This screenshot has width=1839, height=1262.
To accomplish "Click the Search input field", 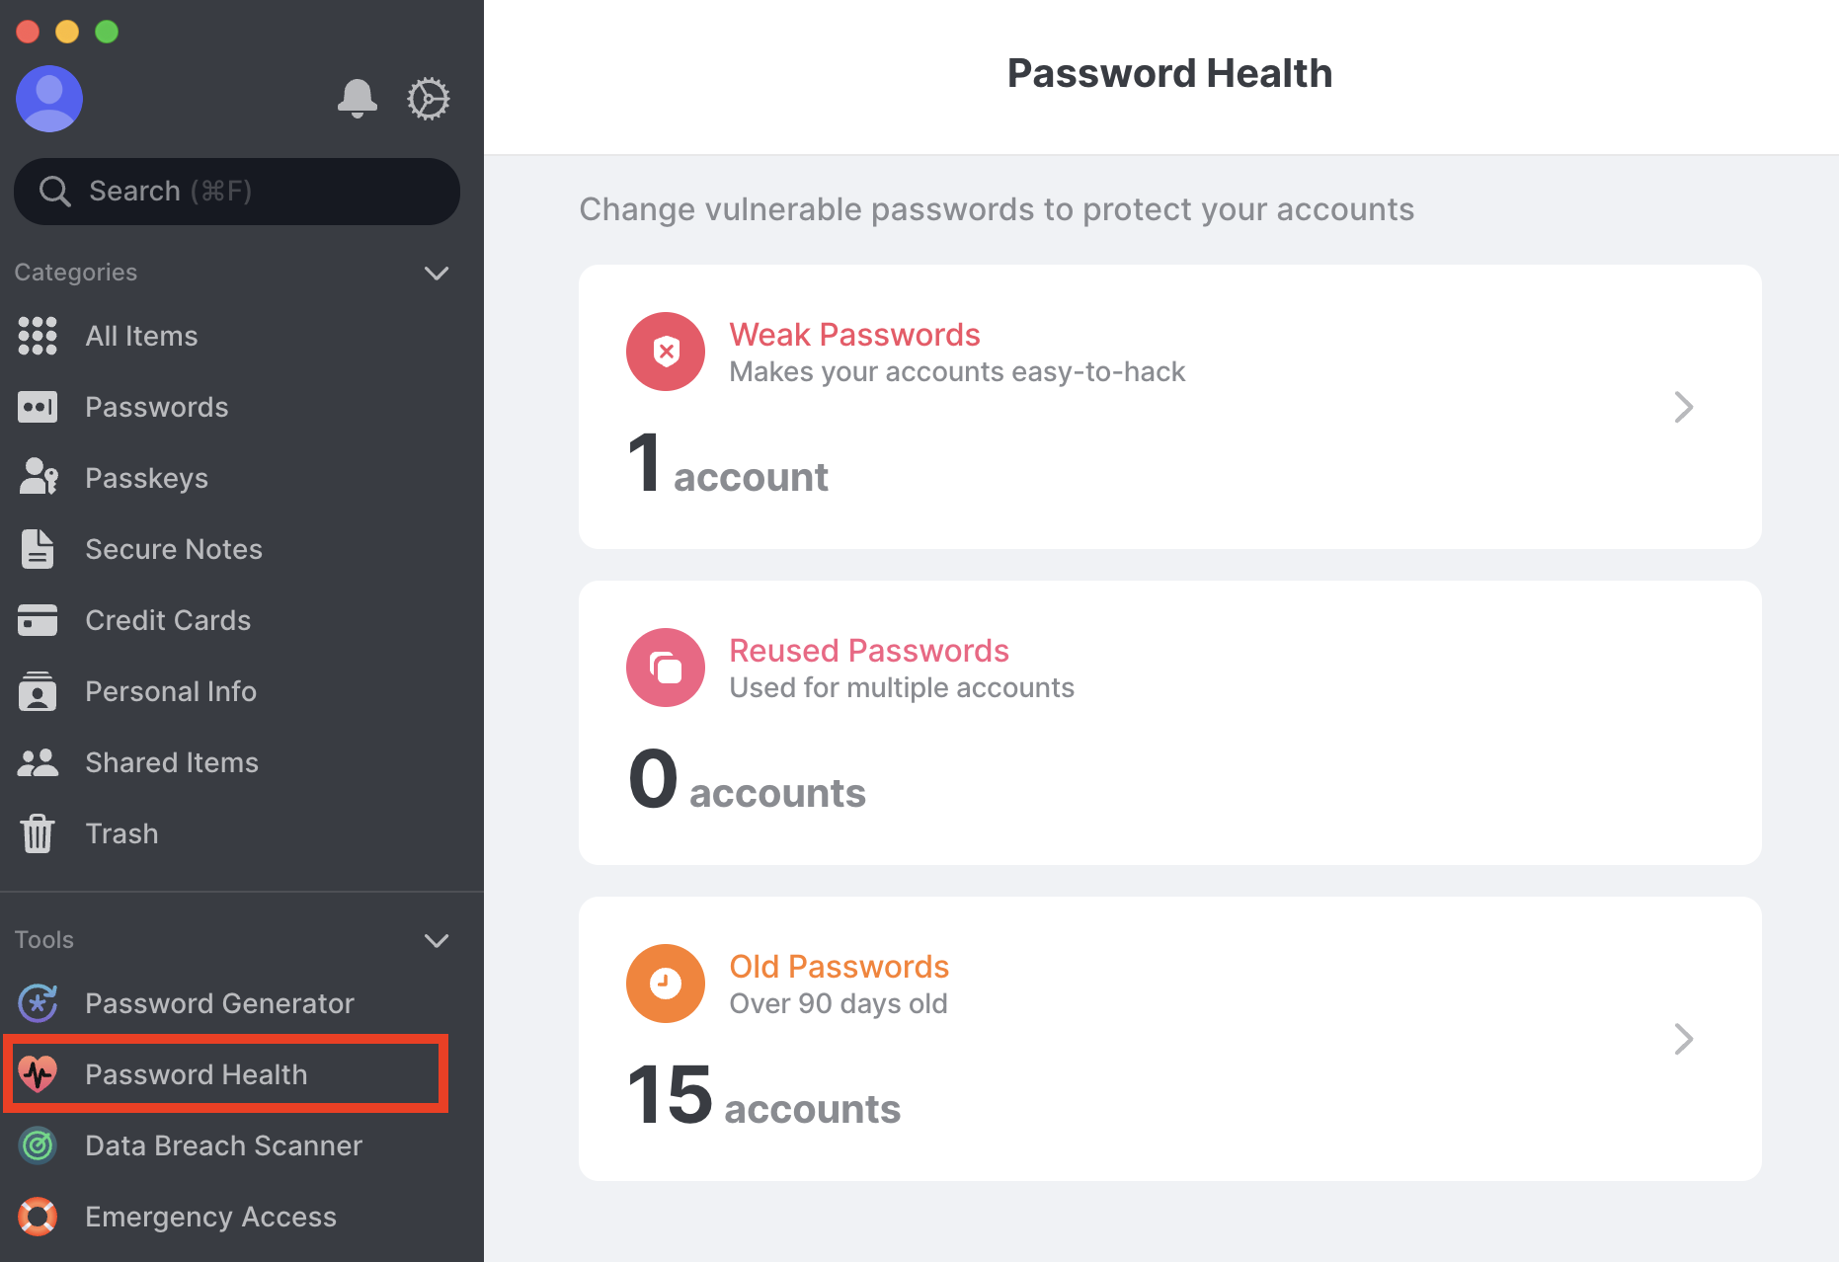I will [237, 191].
